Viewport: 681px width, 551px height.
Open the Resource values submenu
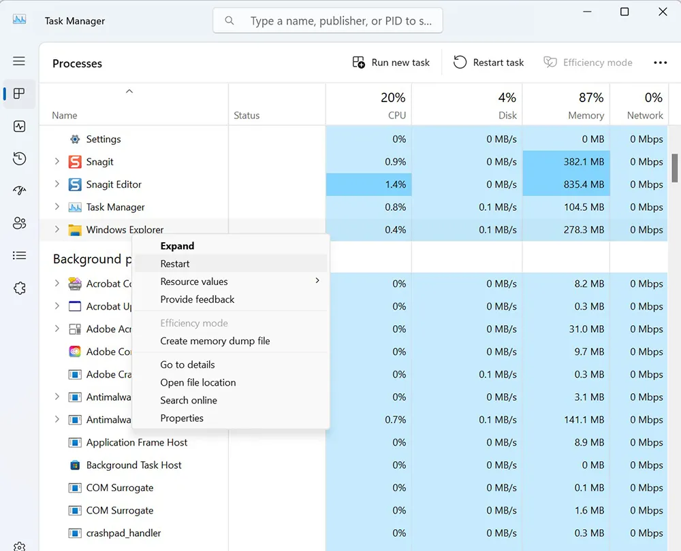[195, 281]
